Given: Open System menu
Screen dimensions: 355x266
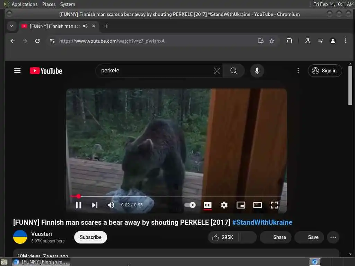Looking at the screenshot, I should coord(68,4).
